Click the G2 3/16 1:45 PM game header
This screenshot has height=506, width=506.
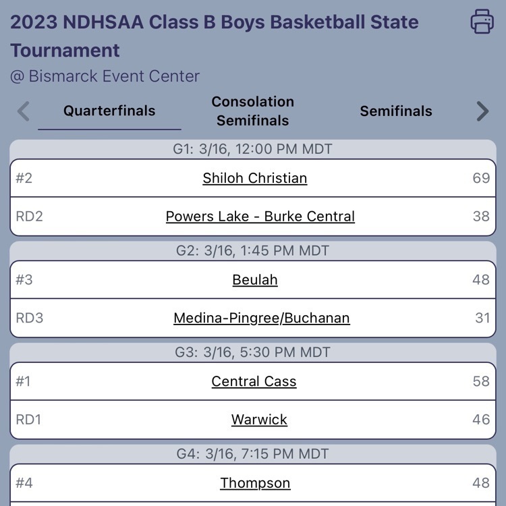[253, 251]
